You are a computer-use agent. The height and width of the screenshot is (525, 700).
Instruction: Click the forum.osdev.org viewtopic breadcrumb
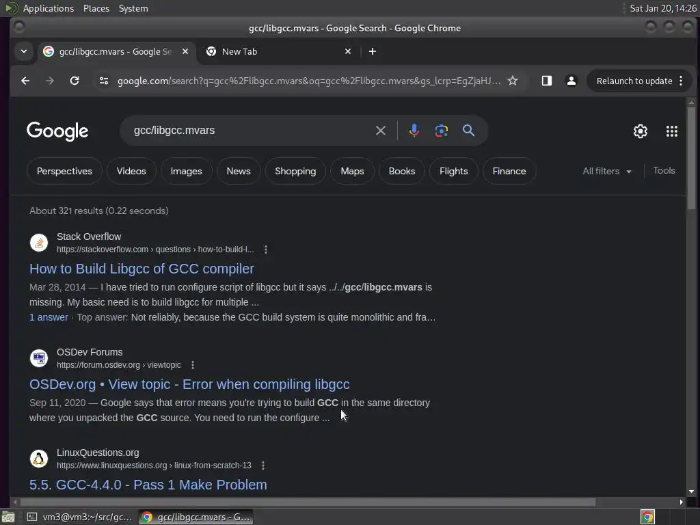[119, 365]
